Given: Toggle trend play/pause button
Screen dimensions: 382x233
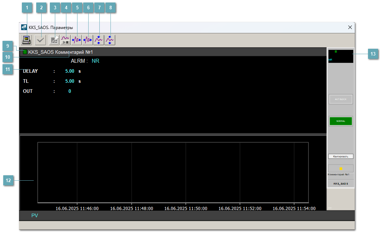Looking at the screenshot, I should pyautogui.click(x=65, y=40).
